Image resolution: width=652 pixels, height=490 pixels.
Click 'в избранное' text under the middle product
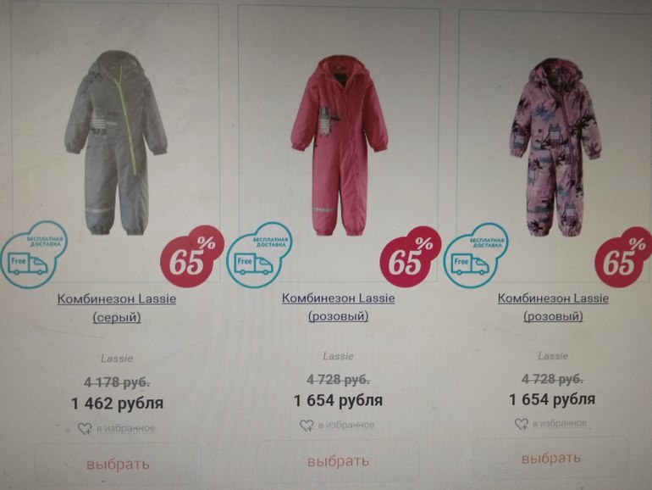click(x=346, y=425)
